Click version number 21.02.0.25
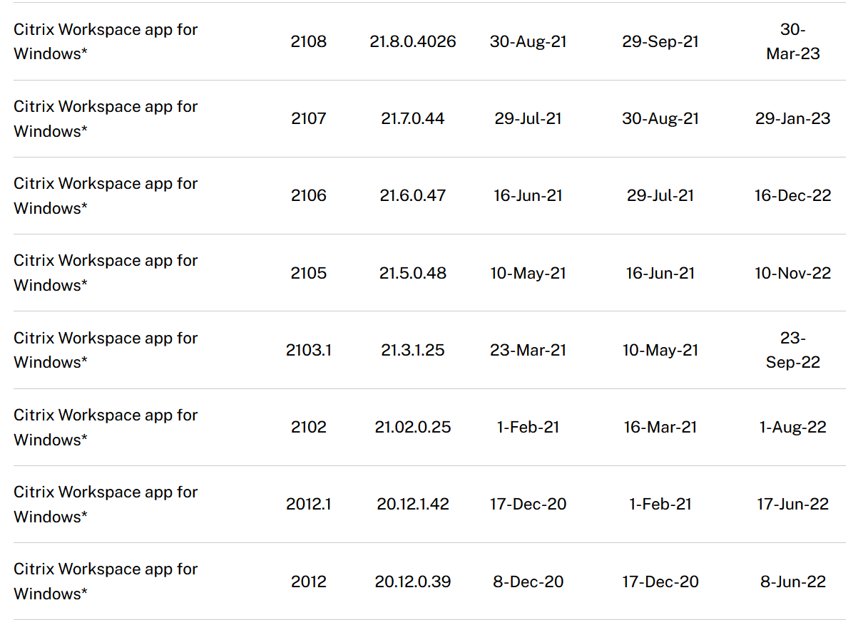Screen dimensions: 858x620 (x=413, y=427)
